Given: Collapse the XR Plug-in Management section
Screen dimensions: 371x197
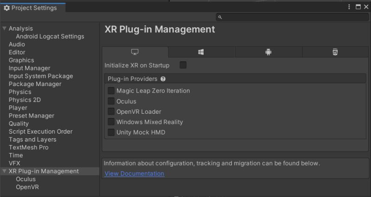Looking at the screenshot, I should 4,171.
